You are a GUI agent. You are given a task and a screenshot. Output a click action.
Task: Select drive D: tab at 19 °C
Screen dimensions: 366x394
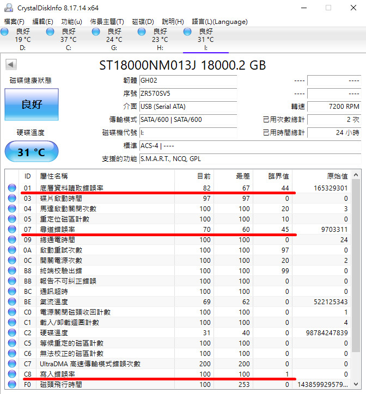pyautogui.click(x=23, y=39)
